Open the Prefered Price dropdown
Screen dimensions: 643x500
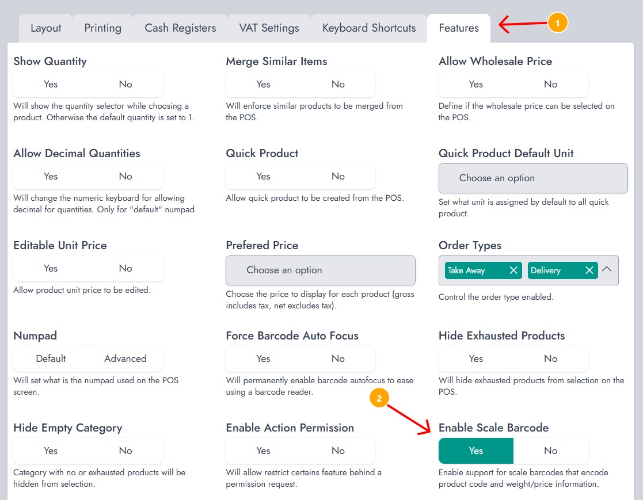point(320,270)
